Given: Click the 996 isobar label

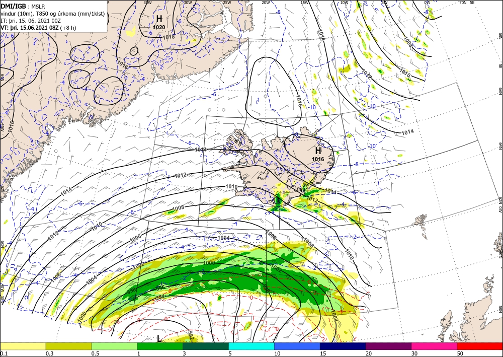Looking at the screenshot, I should (160, 288).
